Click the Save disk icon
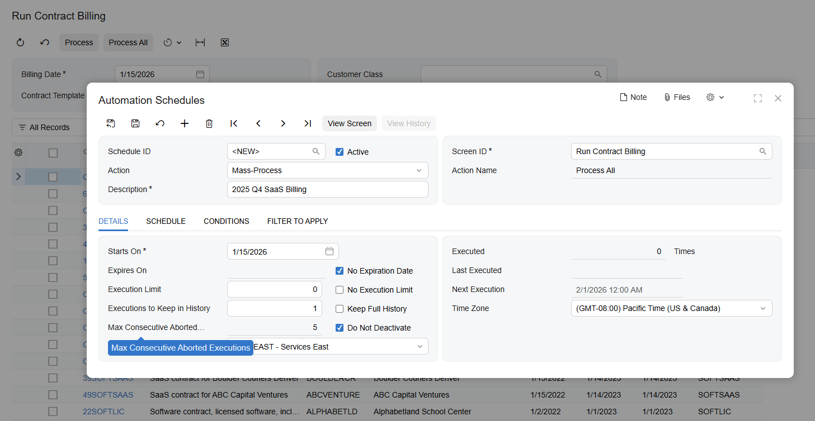Viewport: 815px width, 421px height. [x=135, y=123]
